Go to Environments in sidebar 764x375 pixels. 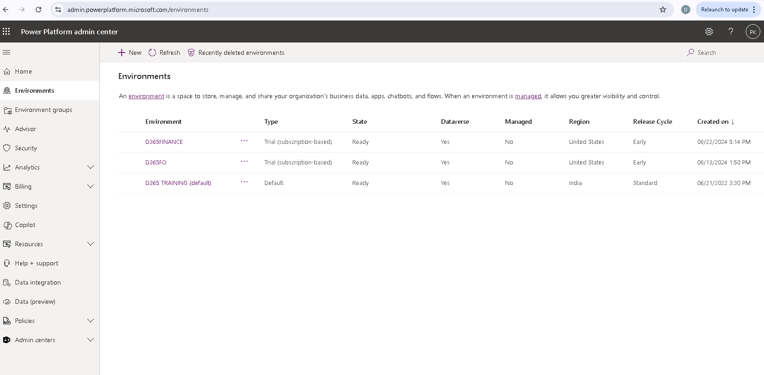[49, 90]
